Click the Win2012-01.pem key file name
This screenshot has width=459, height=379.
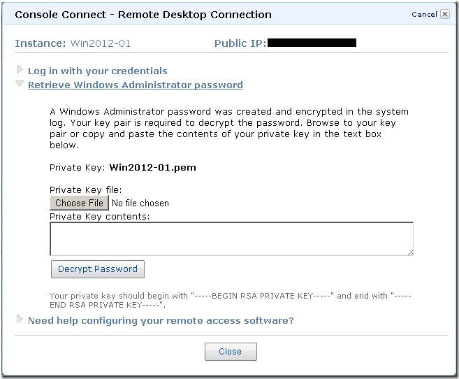pyautogui.click(x=152, y=168)
